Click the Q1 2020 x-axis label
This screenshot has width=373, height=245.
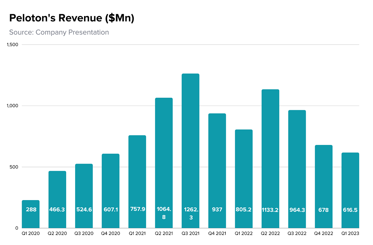pyautogui.click(x=31, y=233)
